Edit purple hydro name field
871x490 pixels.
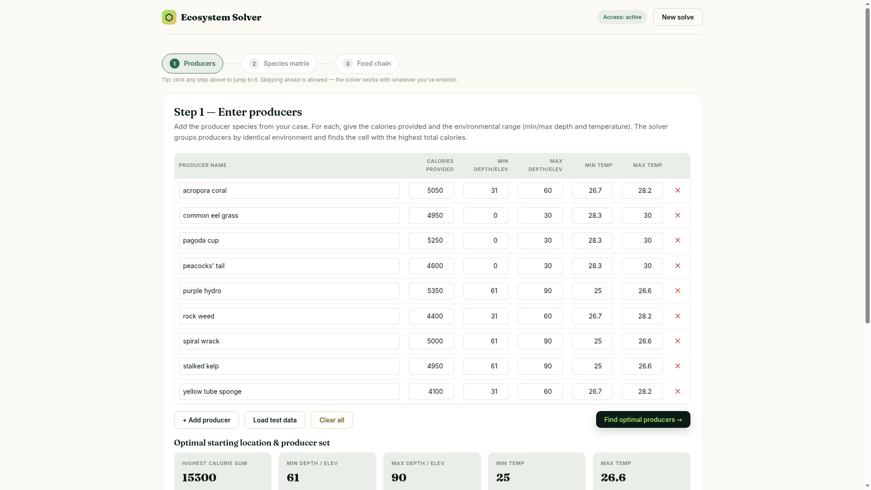pos(289,291)
